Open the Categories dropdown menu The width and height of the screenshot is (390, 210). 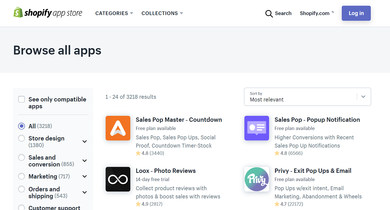pyautogui.click(x=114, y=13)
